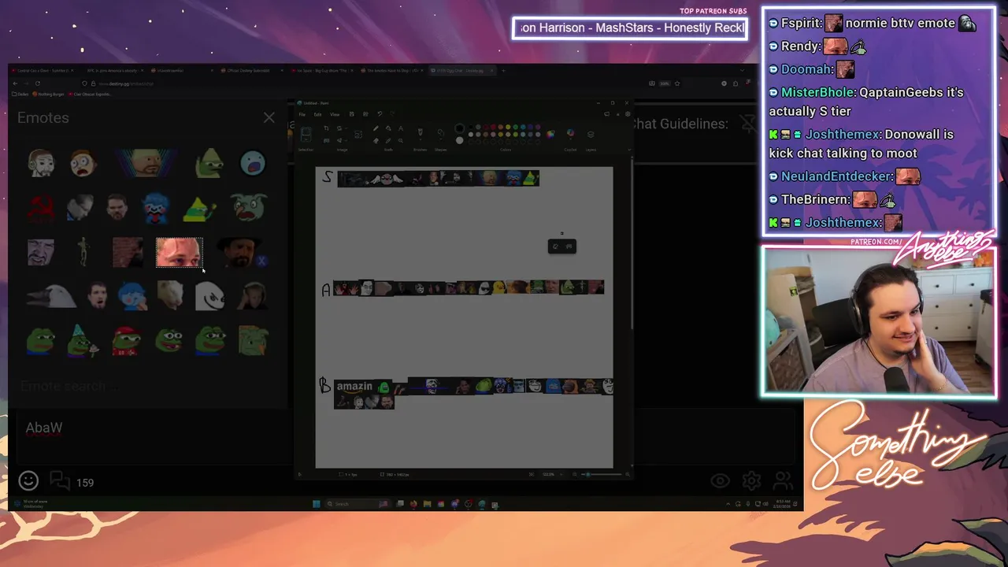1008x567 pixels.
Task: Collapse the Paint ribbon chevron
Action: click(629, 150)
